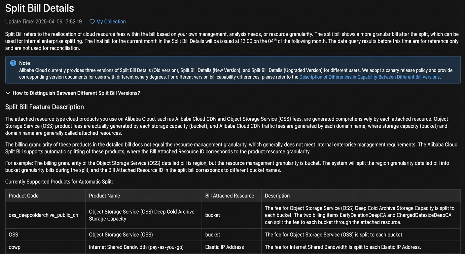Click the Split Bill Details page title
This screenshot has height=254, width=465.
tap(40, 8)
